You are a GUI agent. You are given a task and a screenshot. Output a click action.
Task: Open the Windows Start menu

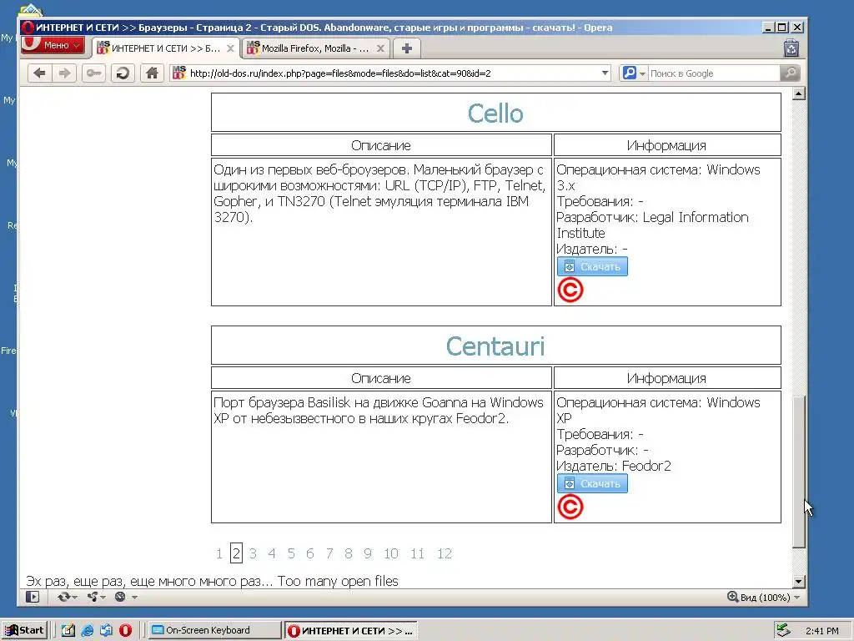pyautogui.click(x=24, y=630)
